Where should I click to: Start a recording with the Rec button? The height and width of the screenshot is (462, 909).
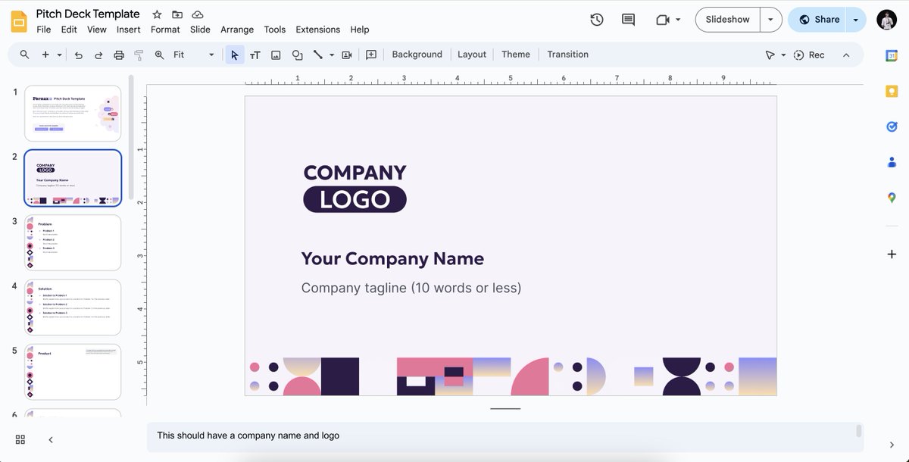point(808,55)
